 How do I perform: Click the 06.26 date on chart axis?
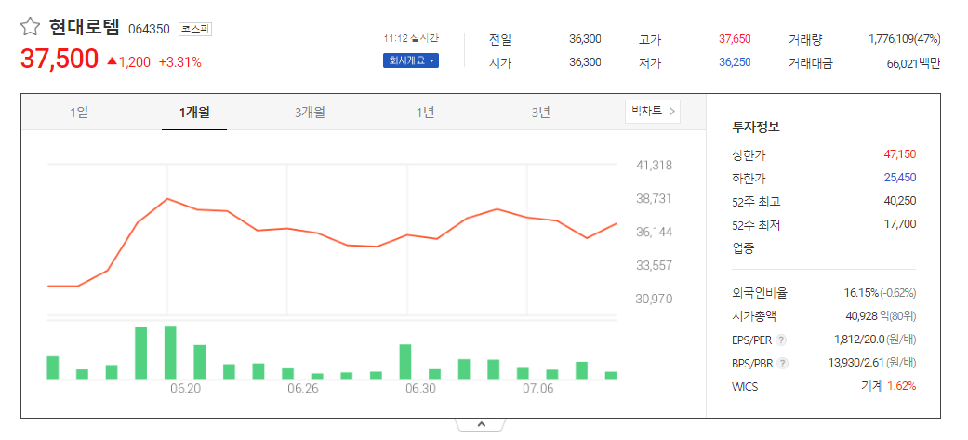(303, 390)
